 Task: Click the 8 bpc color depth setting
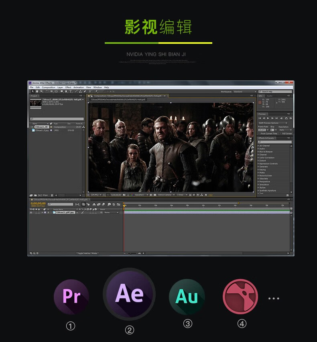point(45,195)
